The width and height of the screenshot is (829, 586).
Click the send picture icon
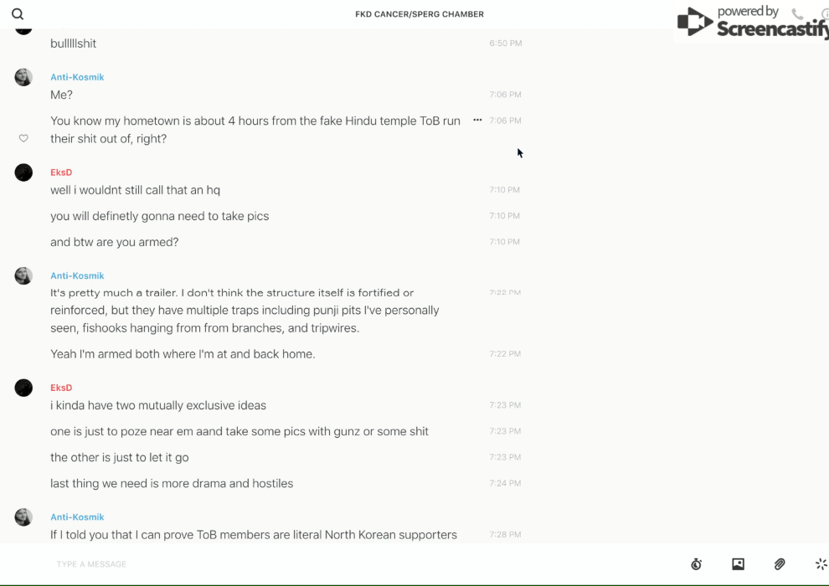point(738,564)
